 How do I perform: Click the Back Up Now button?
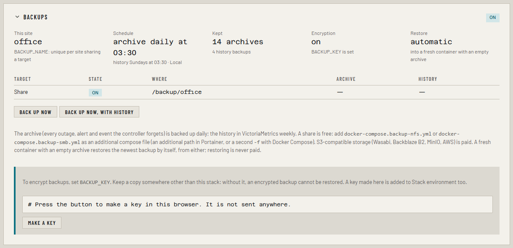(35, 112)
